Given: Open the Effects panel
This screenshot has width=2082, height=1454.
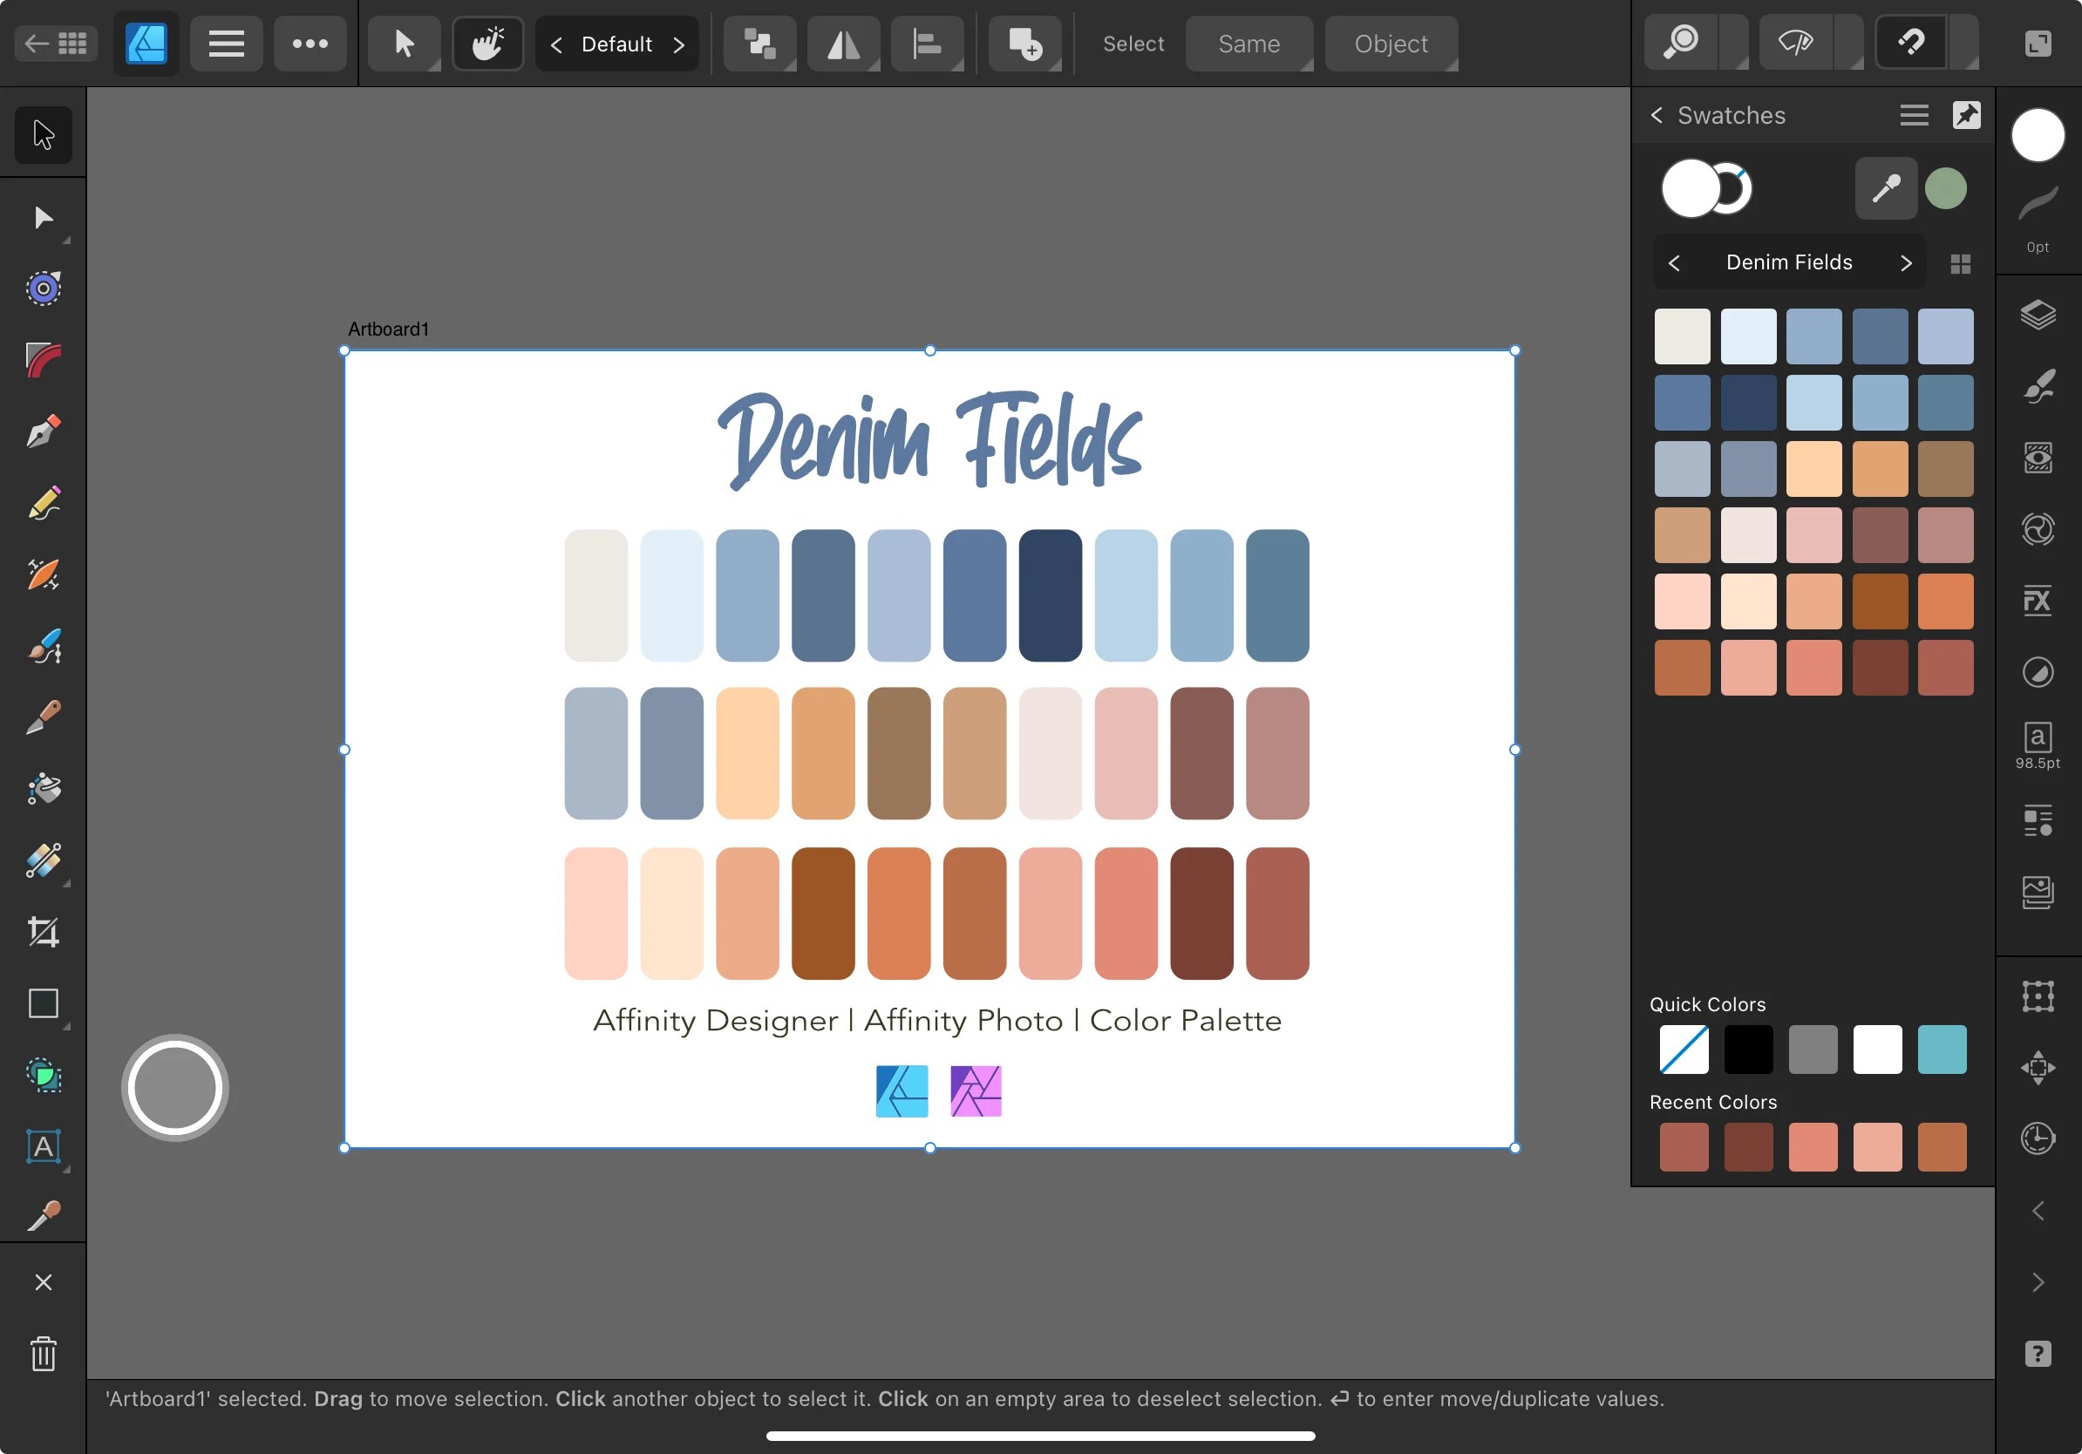Looking at the screenshot, I should point(2038,599).
